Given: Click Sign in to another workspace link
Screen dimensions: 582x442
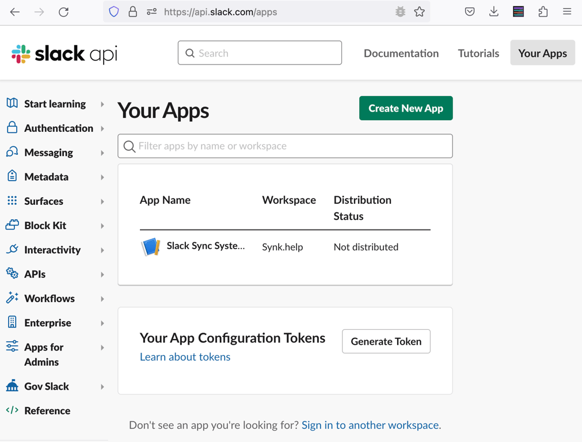Looking at the screenshot, I should [x=370, y=425].
